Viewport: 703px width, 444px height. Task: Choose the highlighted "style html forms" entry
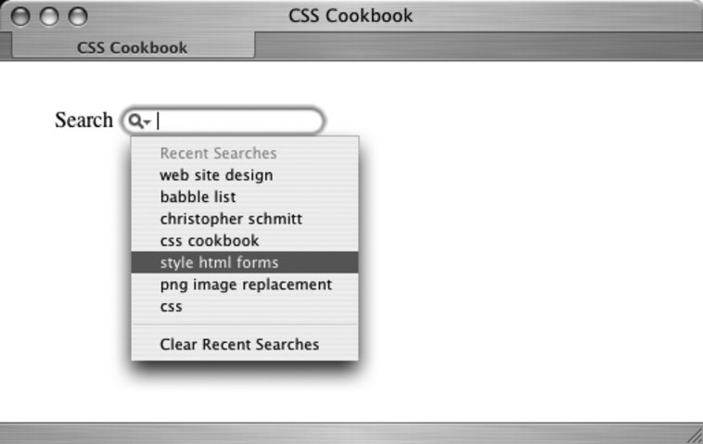click(219, 262)
